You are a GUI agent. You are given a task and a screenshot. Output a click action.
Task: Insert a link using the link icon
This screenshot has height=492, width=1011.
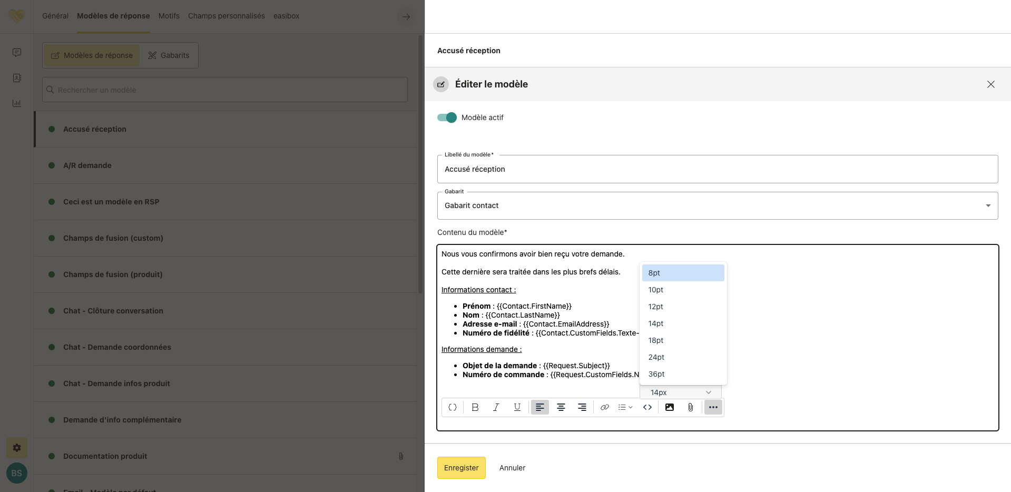point(604,407)
